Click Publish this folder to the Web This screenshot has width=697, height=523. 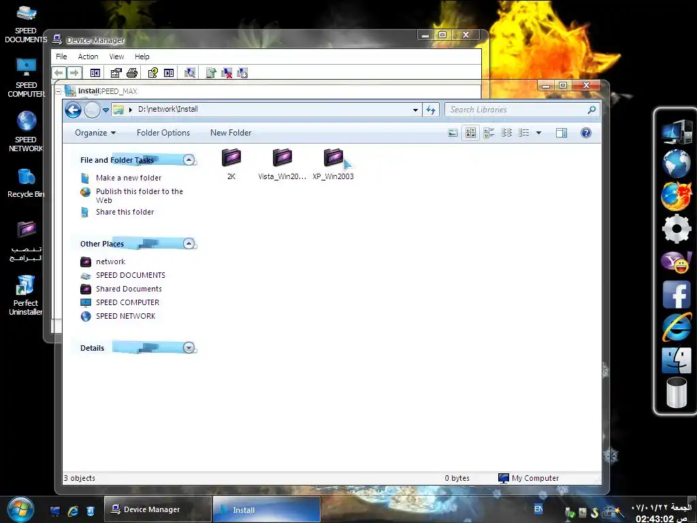point(139,195)
